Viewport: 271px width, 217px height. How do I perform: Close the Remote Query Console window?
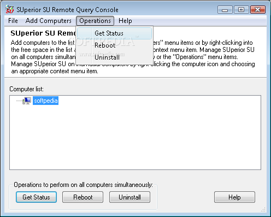(258, 10)
